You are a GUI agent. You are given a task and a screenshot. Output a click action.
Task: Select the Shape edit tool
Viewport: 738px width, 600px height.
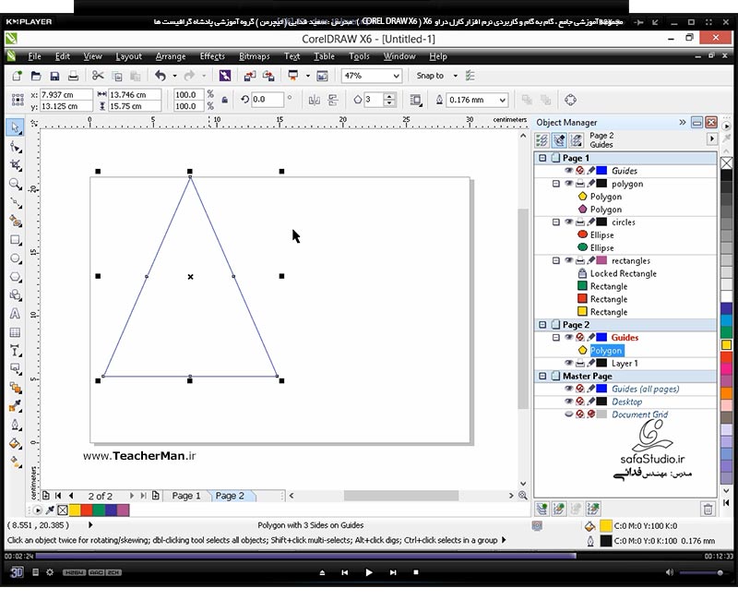tap(16, 148)
